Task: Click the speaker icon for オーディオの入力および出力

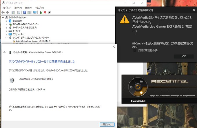Action: pos(10,28)
